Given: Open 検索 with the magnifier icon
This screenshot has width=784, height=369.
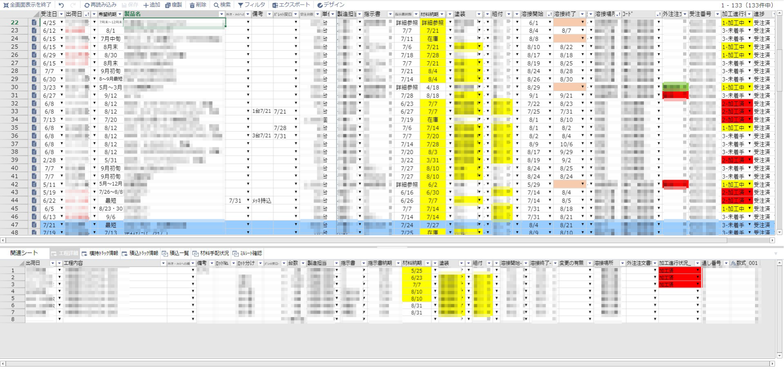Looking at the screenshot, I should point(216,5).
